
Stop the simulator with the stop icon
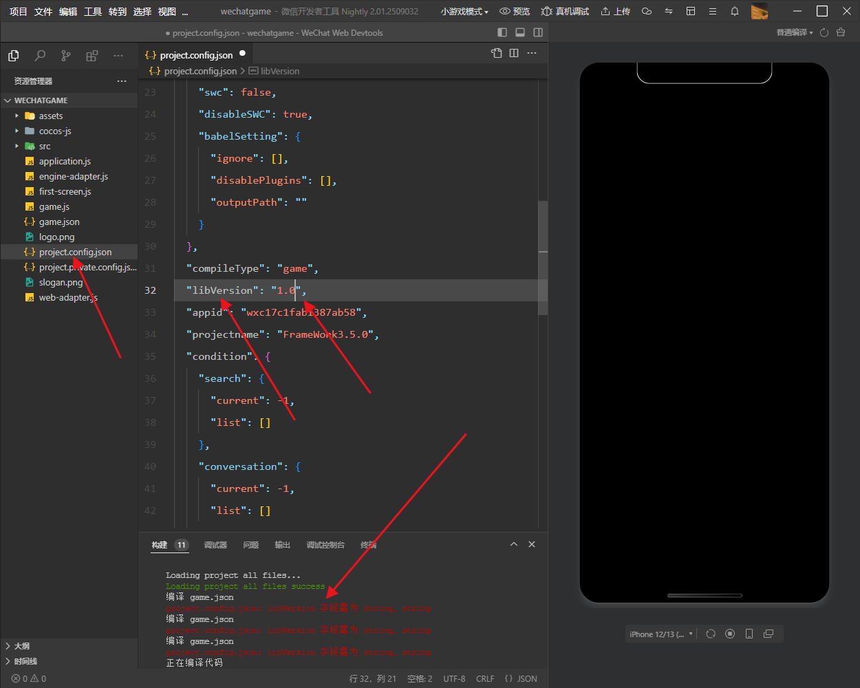click(x=730, y=634)
